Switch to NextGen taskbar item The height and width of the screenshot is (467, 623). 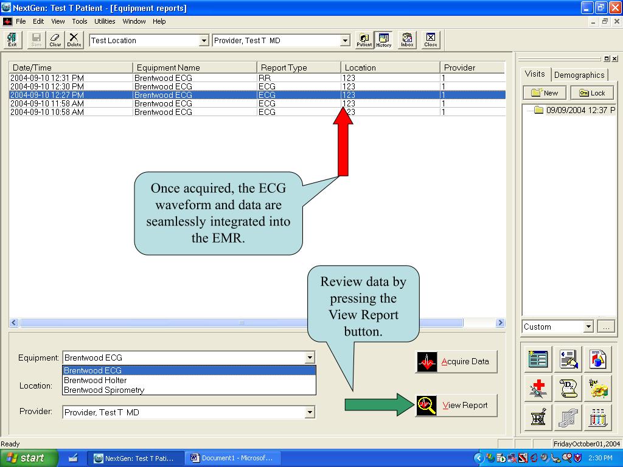point(135,458)
